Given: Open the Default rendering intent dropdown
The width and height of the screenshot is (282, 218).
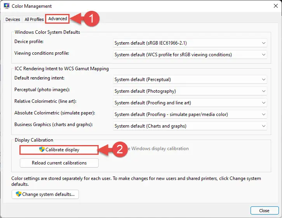Looking at the screenshot, I should click(190, 80).
